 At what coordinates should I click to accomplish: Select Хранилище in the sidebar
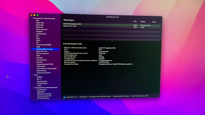click(41, 71)
